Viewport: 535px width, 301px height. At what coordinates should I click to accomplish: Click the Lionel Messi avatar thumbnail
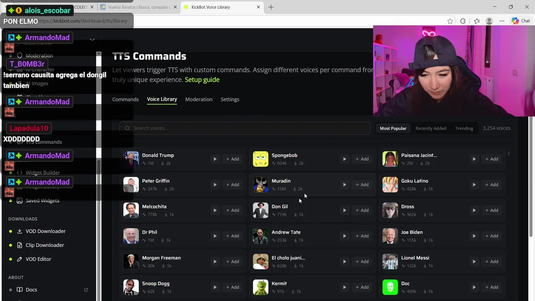(390, 262)
